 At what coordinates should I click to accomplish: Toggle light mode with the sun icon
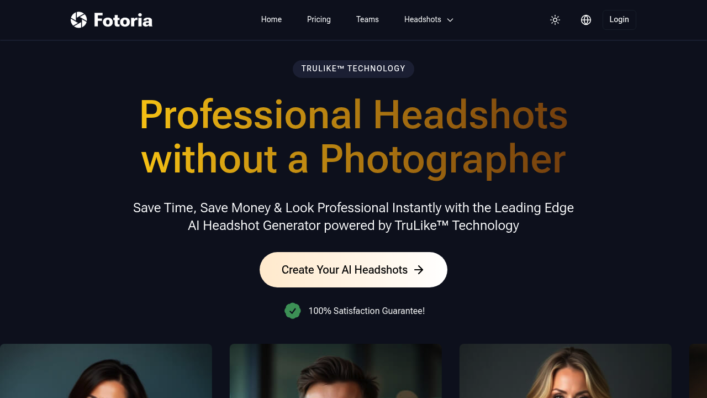[555, 20]
